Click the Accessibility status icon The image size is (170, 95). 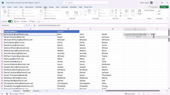[11, 94]
